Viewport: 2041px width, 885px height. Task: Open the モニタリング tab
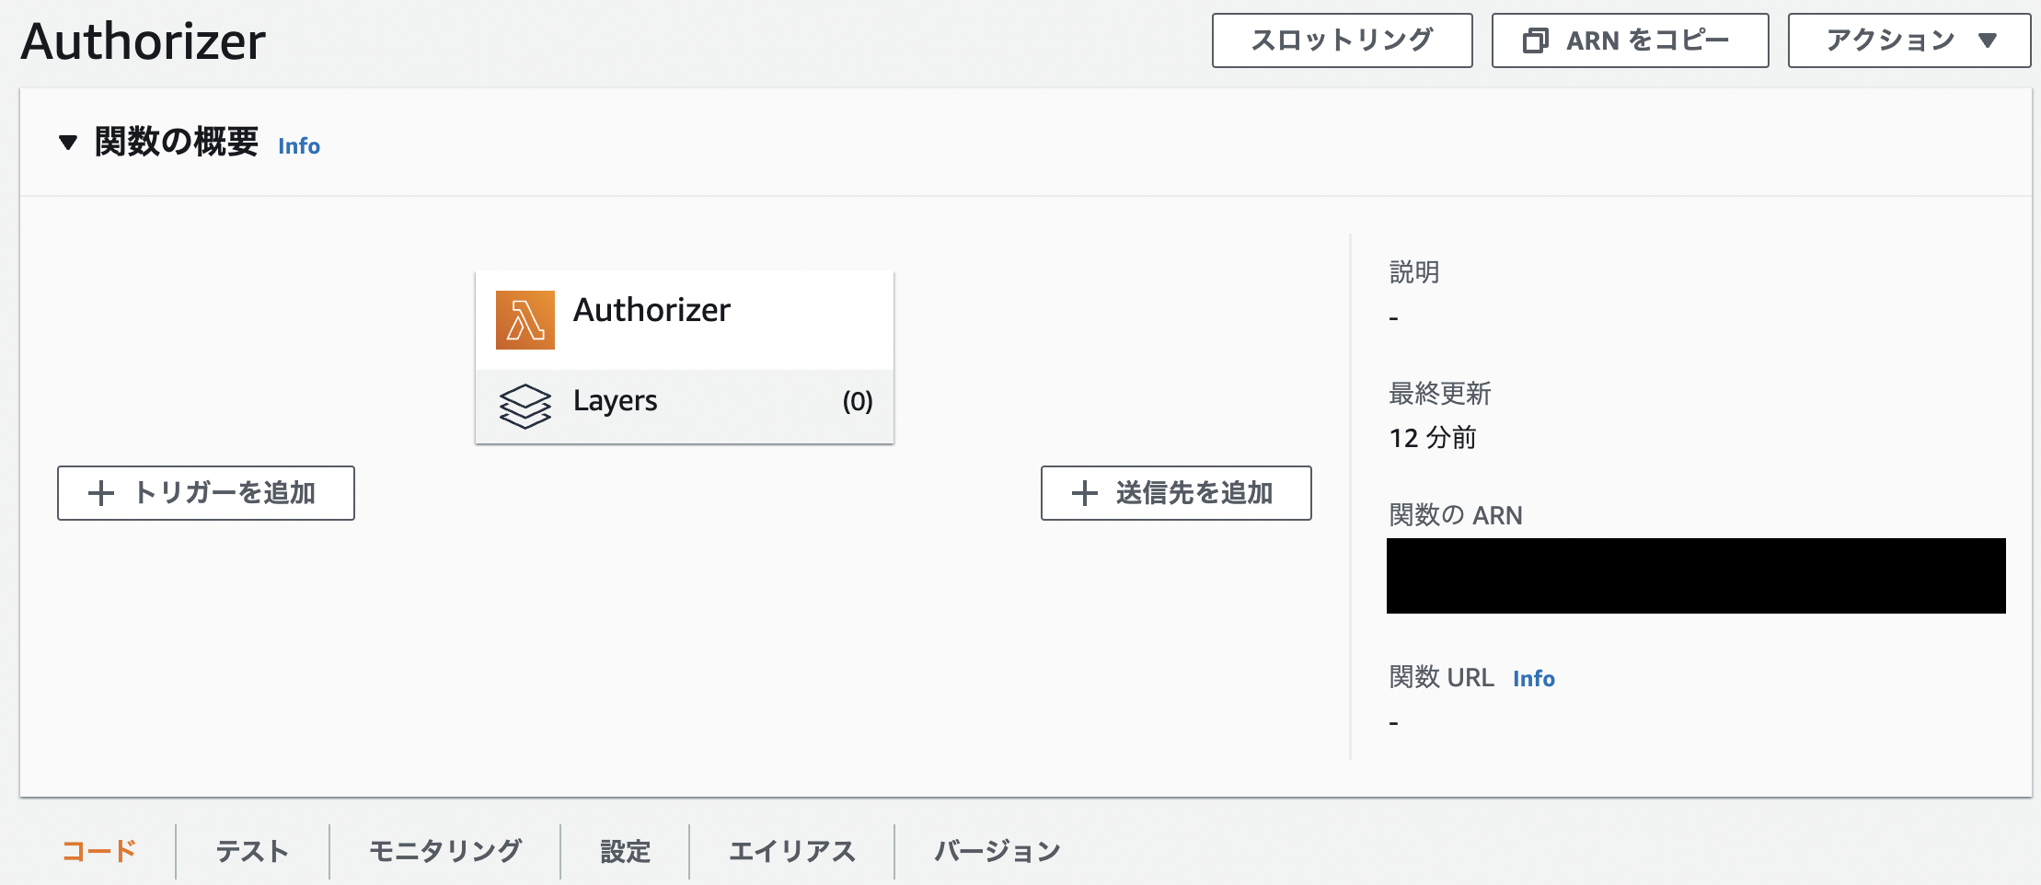444,851
